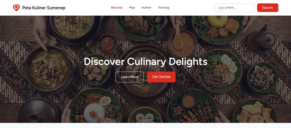Viewport: 291px width, 128px height.
Task: Select the yellow rice plate in banner
Action: coord(218,29)
